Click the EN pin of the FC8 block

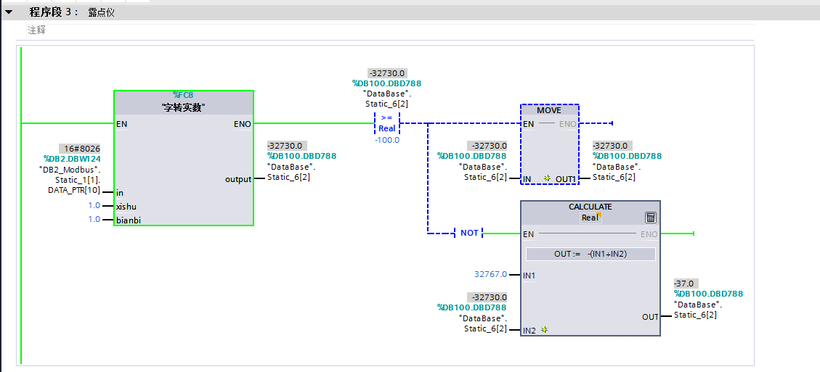pyautogui.click(x=121, y=124)
